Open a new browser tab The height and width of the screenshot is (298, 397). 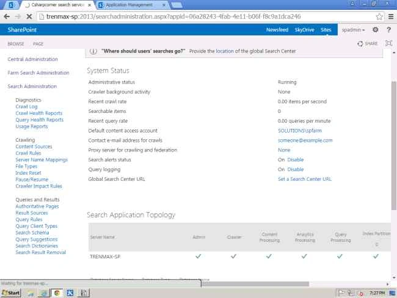[x=177, y=5]
